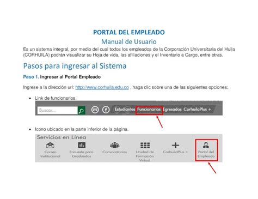Click the 'Pasos para ingresar al Sistema' heading
The width and height of the screenshot is (258, 199).
[75, 66]
